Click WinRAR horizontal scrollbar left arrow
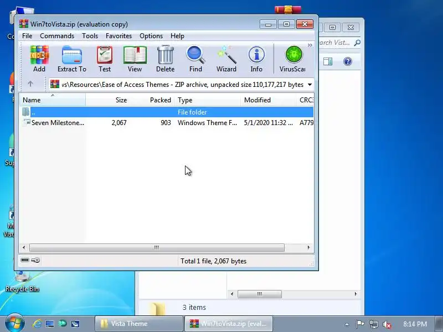This screenshot has height=332, width=443. coord(24,247)
